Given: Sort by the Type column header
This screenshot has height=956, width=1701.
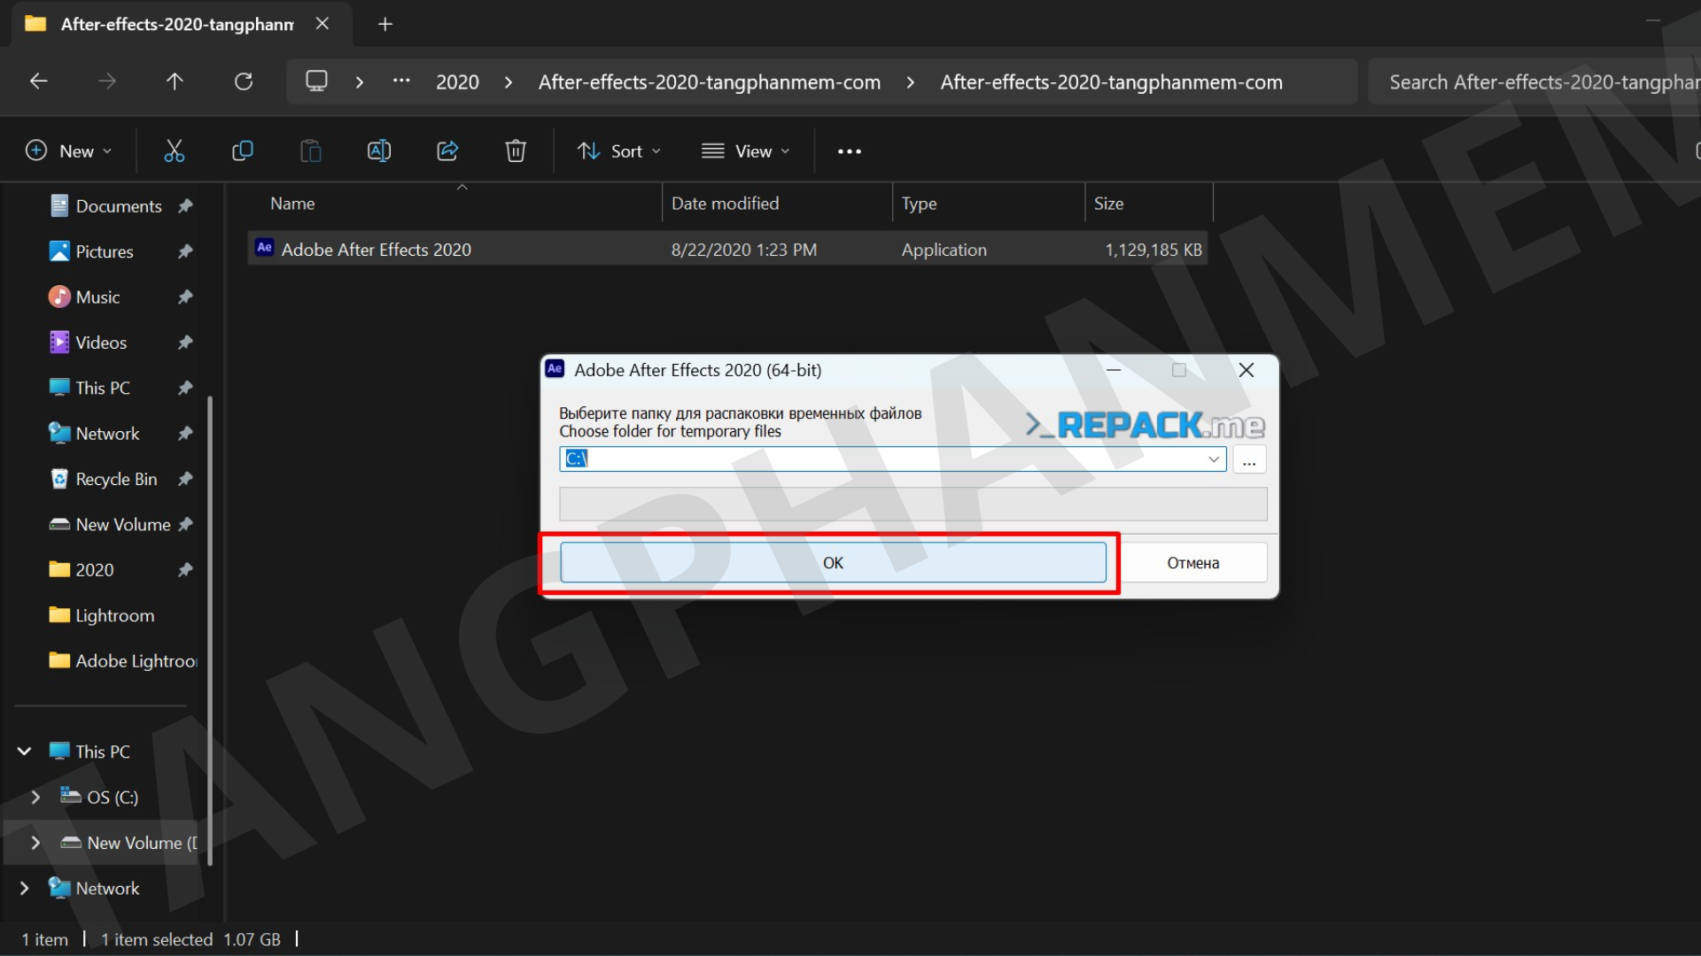Looking at the screenshot, I should tap(989, 204).
